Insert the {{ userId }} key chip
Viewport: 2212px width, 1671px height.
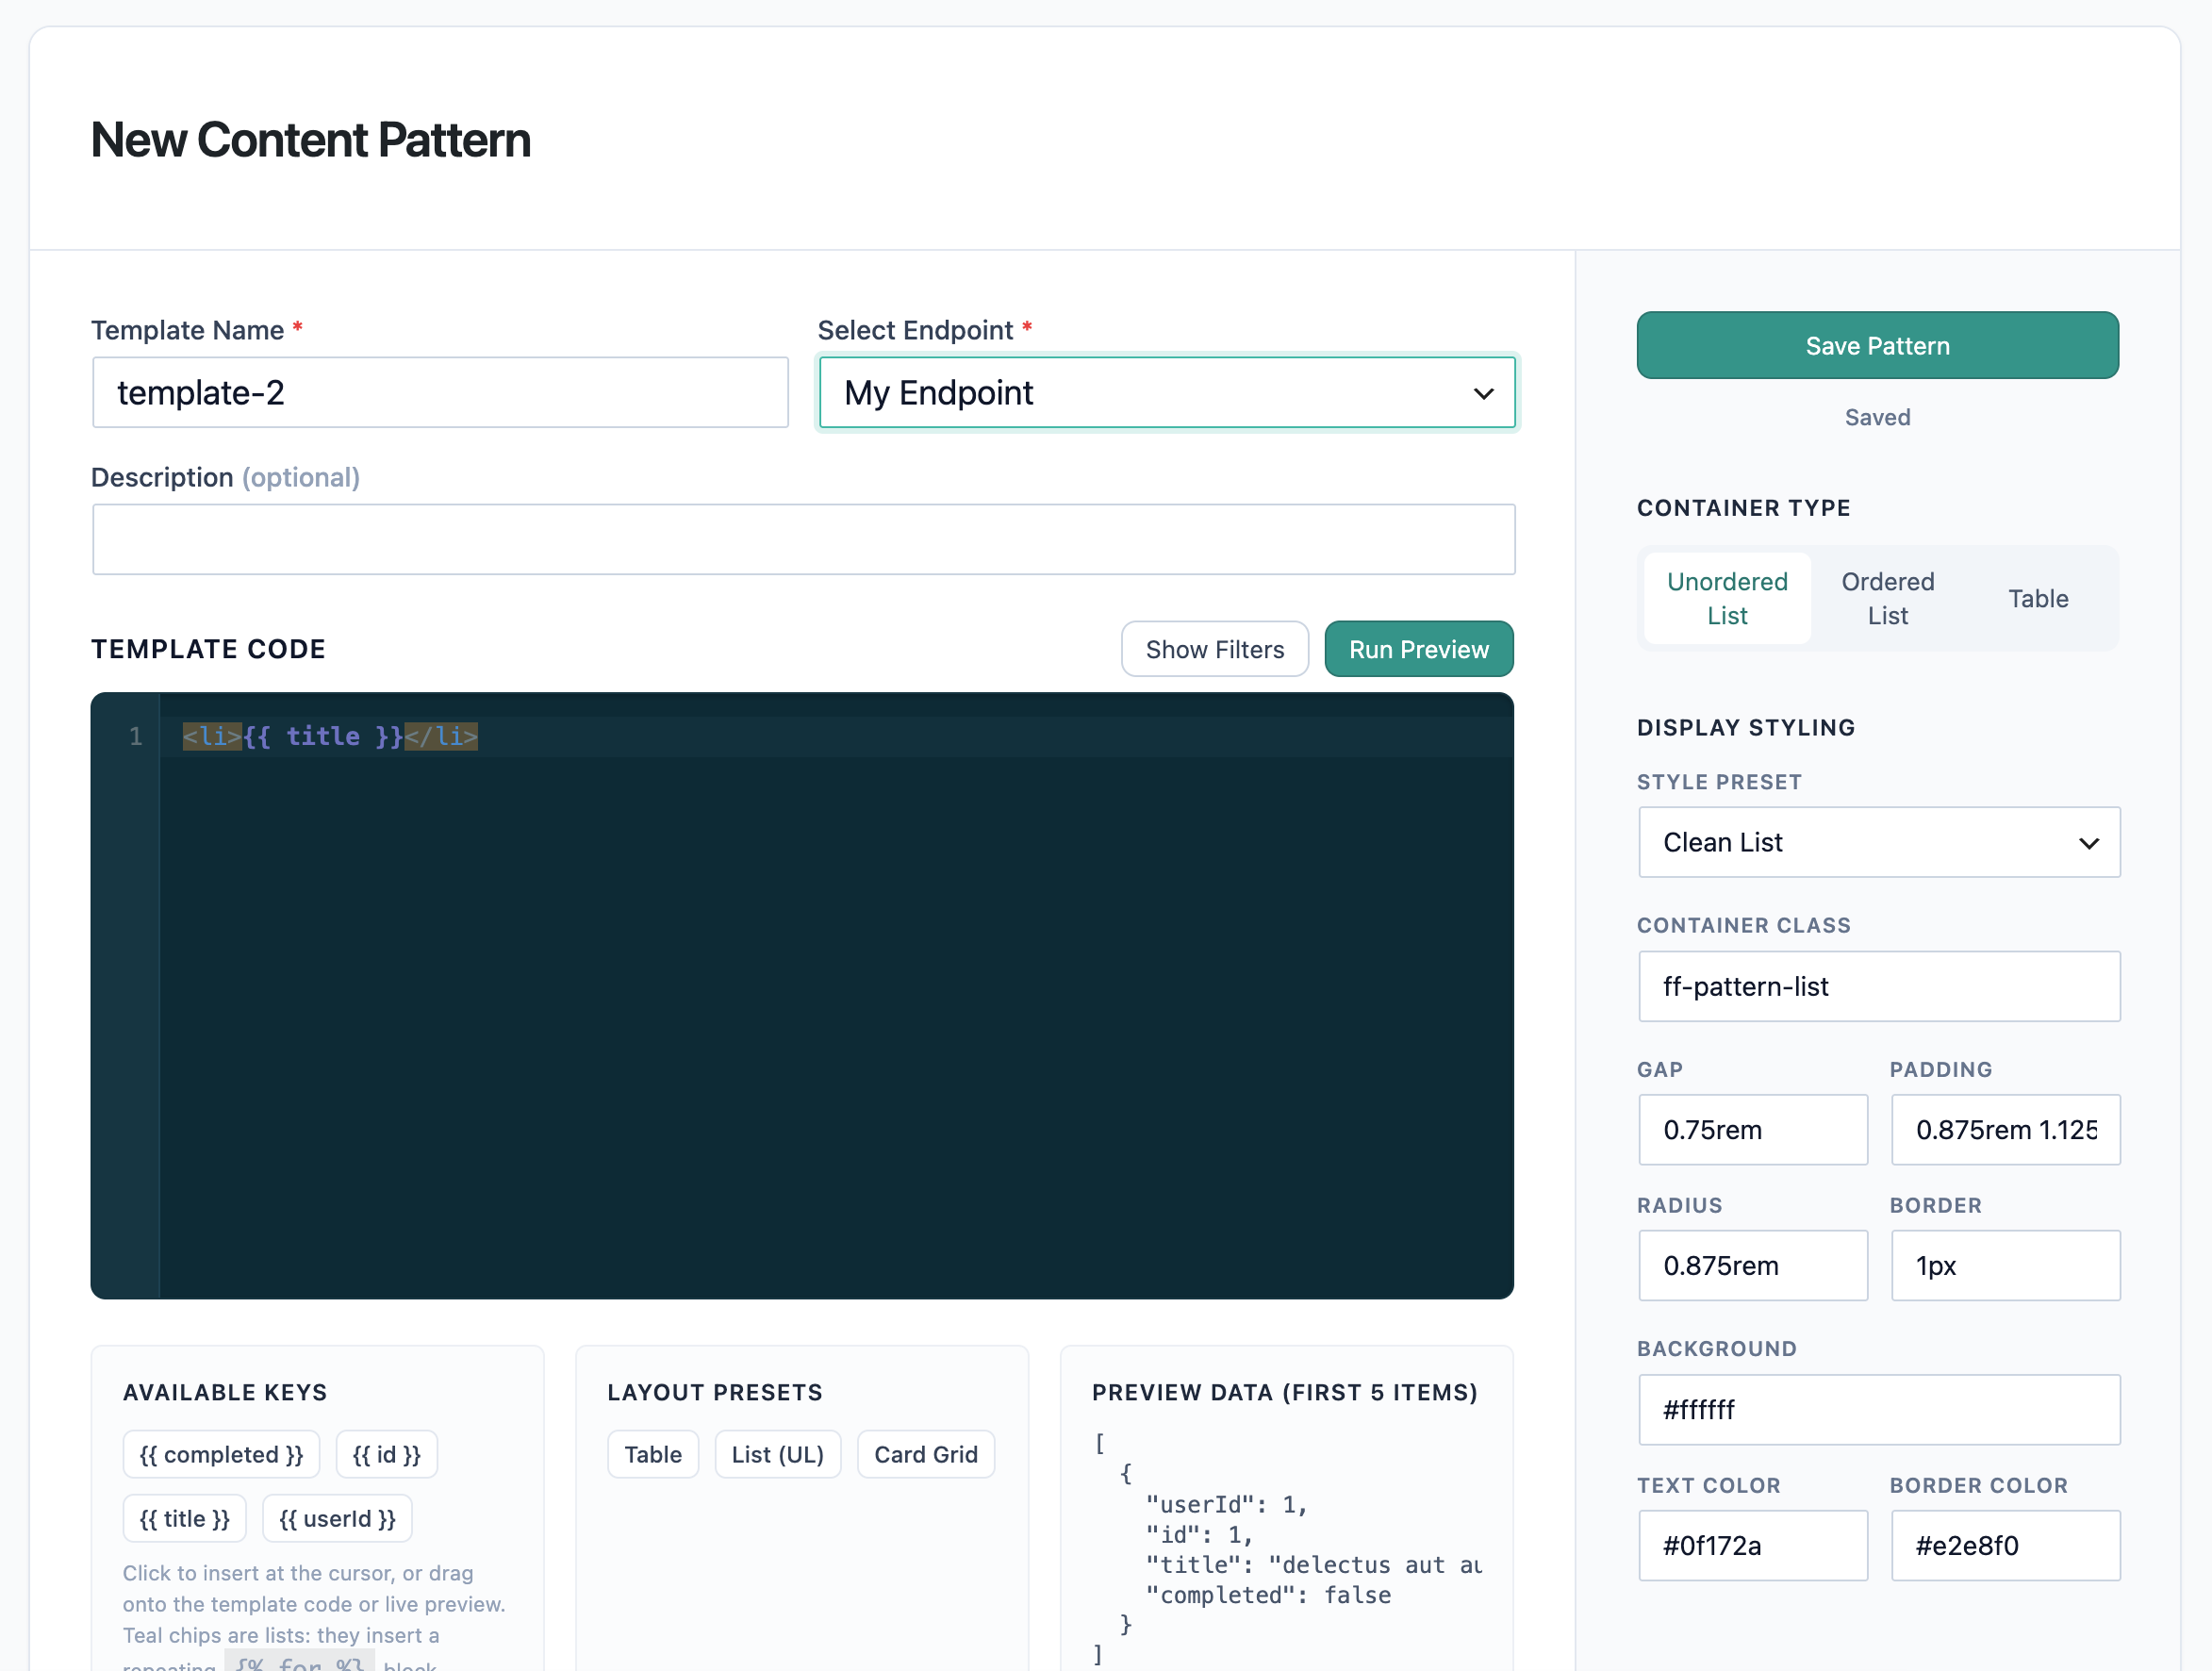[x=337, y=1518]
